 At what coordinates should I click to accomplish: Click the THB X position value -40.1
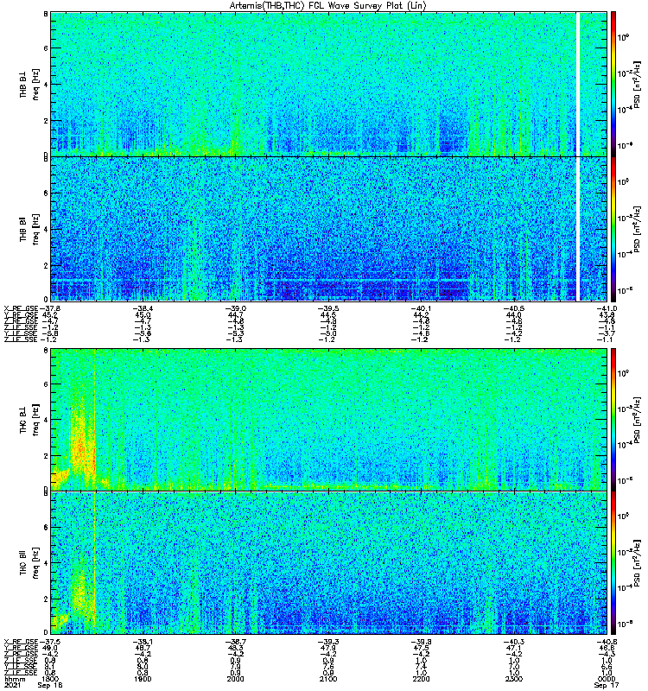(x=421, y=308)
